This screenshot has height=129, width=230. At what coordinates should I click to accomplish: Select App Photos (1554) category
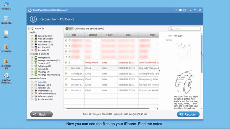click(x=45, y=44)
